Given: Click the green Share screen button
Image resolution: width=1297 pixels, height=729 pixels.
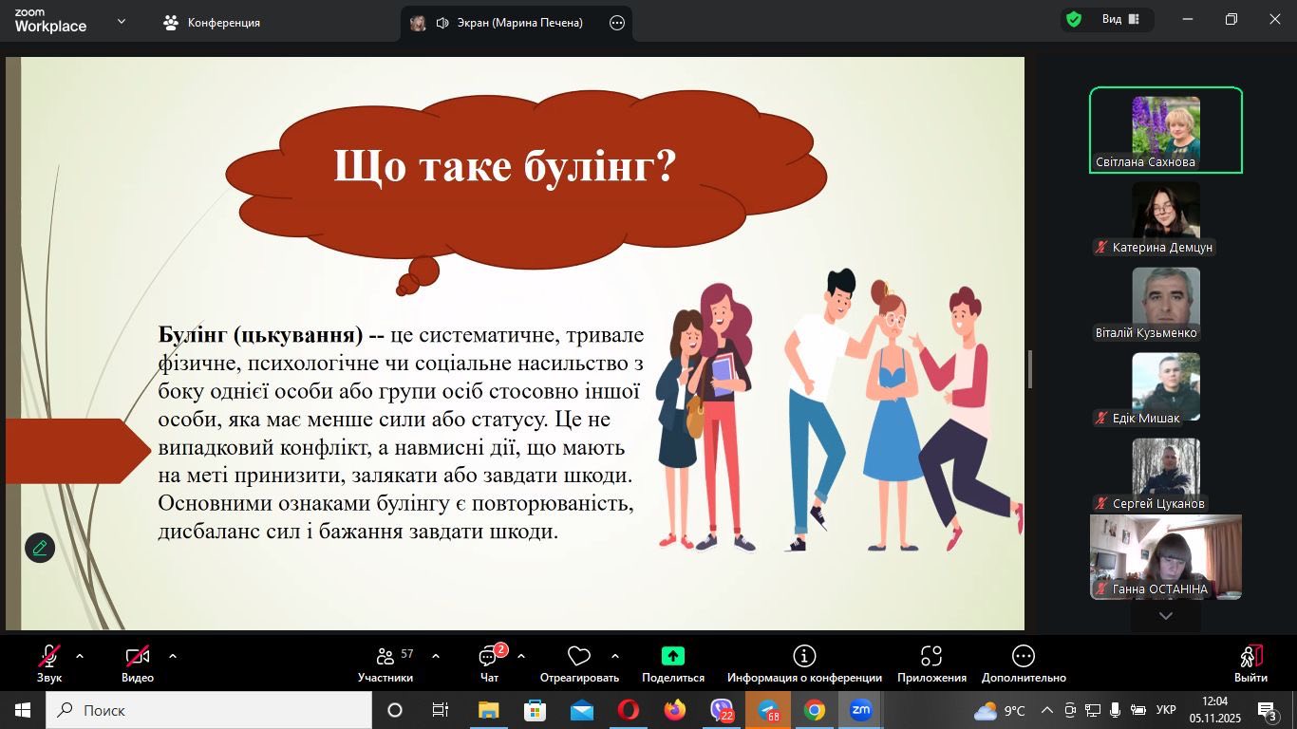Looking at the screenshot, I should [x=672, y=663].
